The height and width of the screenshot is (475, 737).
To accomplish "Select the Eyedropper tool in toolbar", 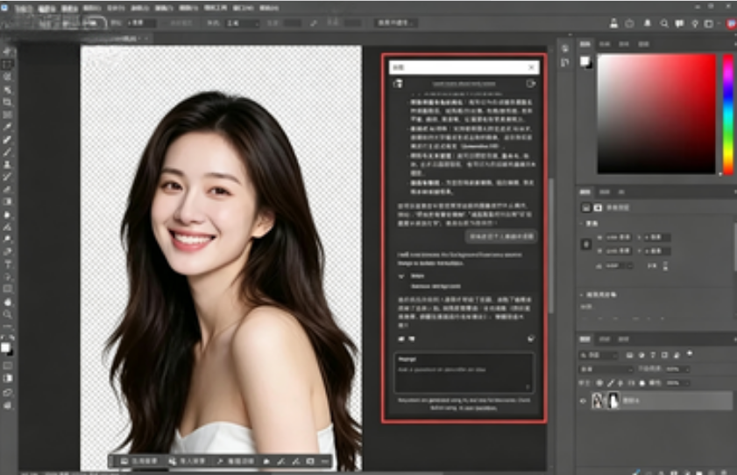I will click(x=8, y=127).
